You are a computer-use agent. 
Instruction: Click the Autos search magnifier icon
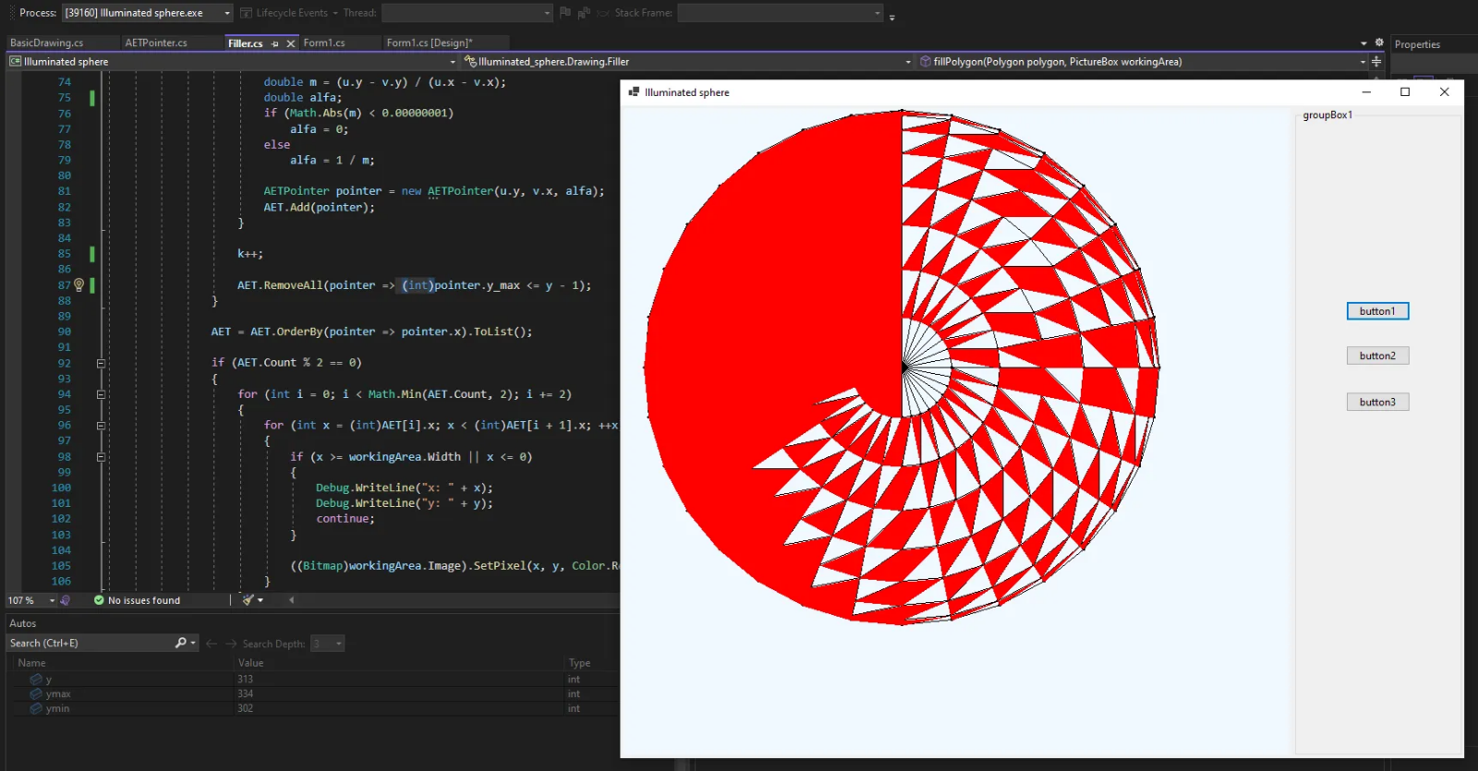pyautogui.click(x=181, y=644)
